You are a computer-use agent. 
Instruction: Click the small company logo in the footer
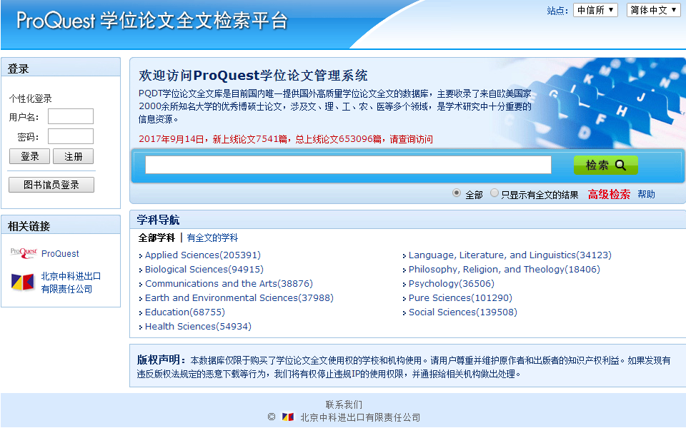coord(287,417)
